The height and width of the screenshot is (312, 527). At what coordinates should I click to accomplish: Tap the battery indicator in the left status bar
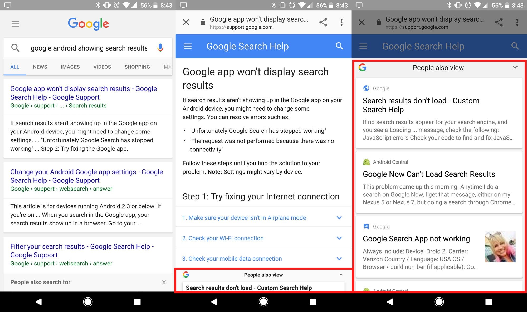tap(155, 5)
